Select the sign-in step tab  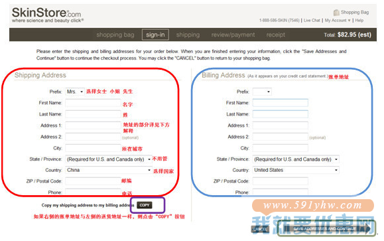pyautogui.click(x=155, y=35)
